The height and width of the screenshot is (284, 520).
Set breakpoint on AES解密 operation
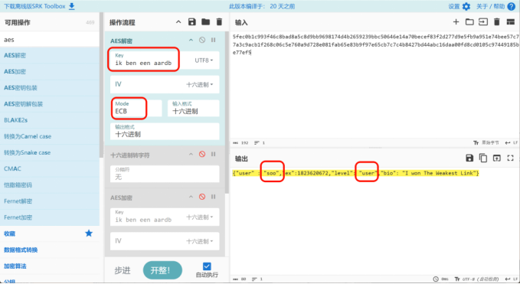[x=213, y=40]
